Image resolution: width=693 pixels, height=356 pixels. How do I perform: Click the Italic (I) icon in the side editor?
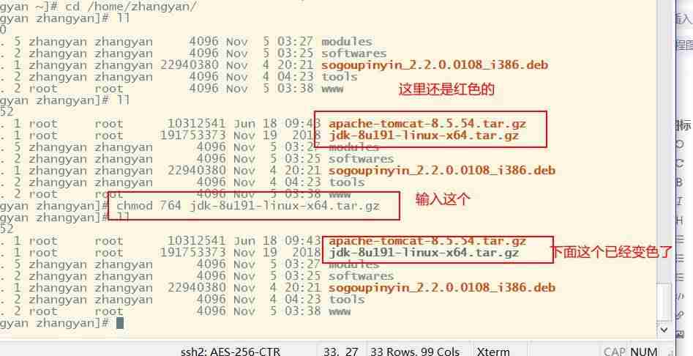680,201
